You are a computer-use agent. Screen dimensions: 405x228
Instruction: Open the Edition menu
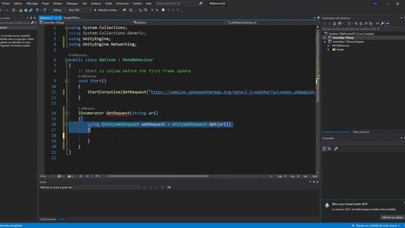click(18, 3)
